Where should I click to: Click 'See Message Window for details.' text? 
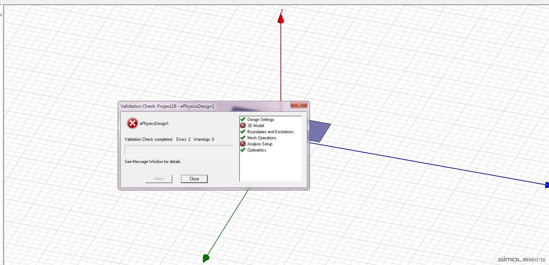coord(153,162)
